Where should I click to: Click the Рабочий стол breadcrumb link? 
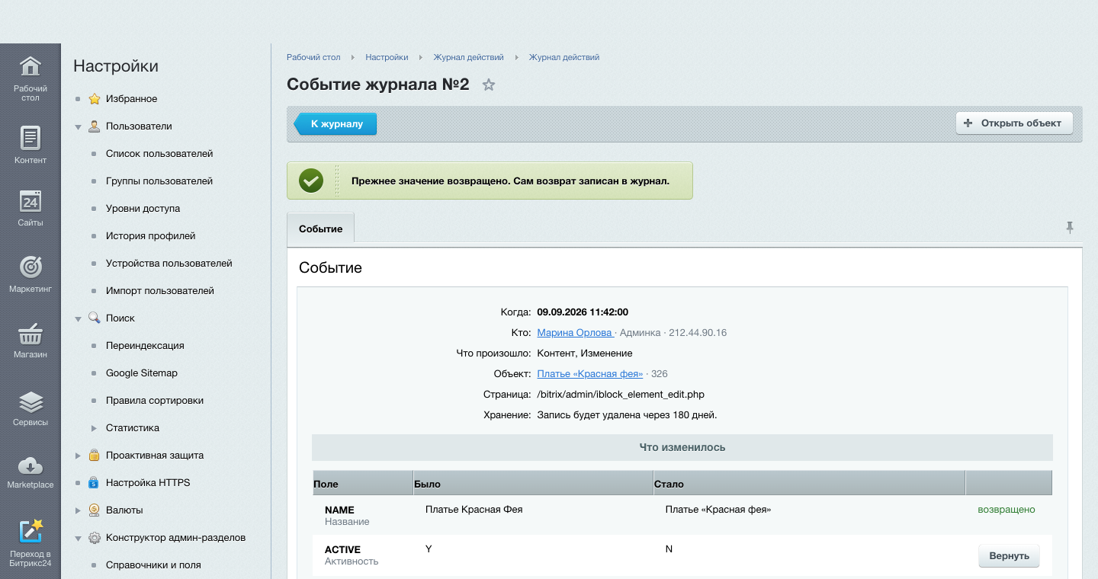[x=313, y=57]
